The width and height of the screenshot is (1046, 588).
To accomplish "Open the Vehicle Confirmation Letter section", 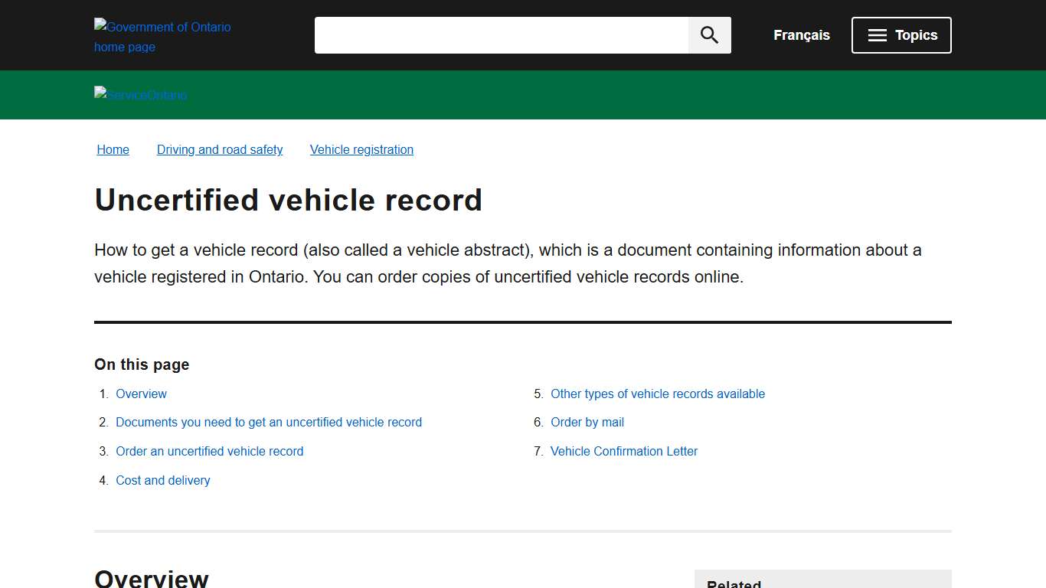I will [x=623, y=451].
